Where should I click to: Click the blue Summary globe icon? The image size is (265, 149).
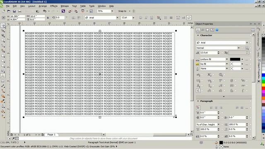217,30
